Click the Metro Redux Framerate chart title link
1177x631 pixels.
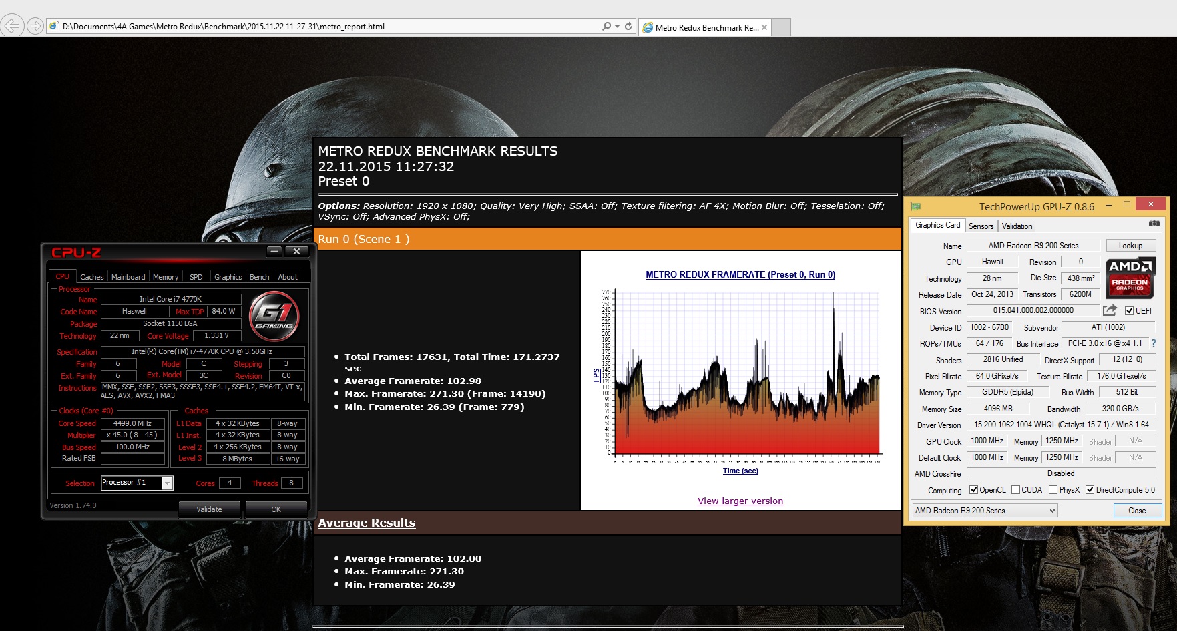coord(740,274)
